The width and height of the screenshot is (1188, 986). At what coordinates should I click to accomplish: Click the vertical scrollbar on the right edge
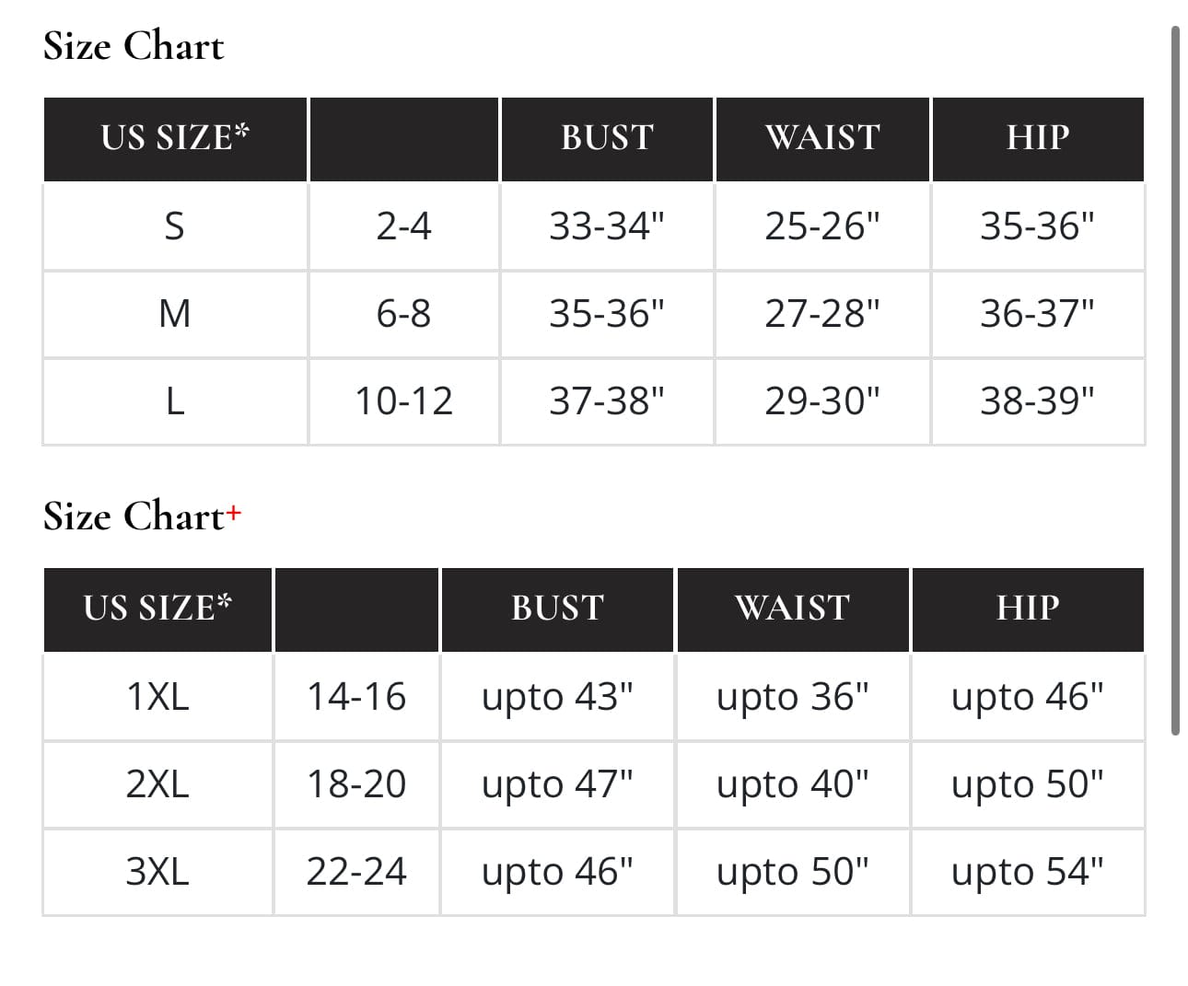coord(1175,377)
